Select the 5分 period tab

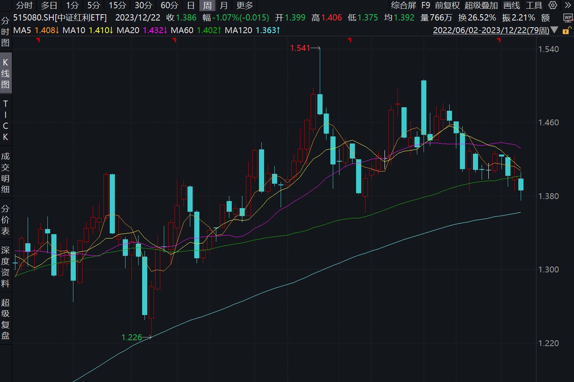tap(94, 6)
